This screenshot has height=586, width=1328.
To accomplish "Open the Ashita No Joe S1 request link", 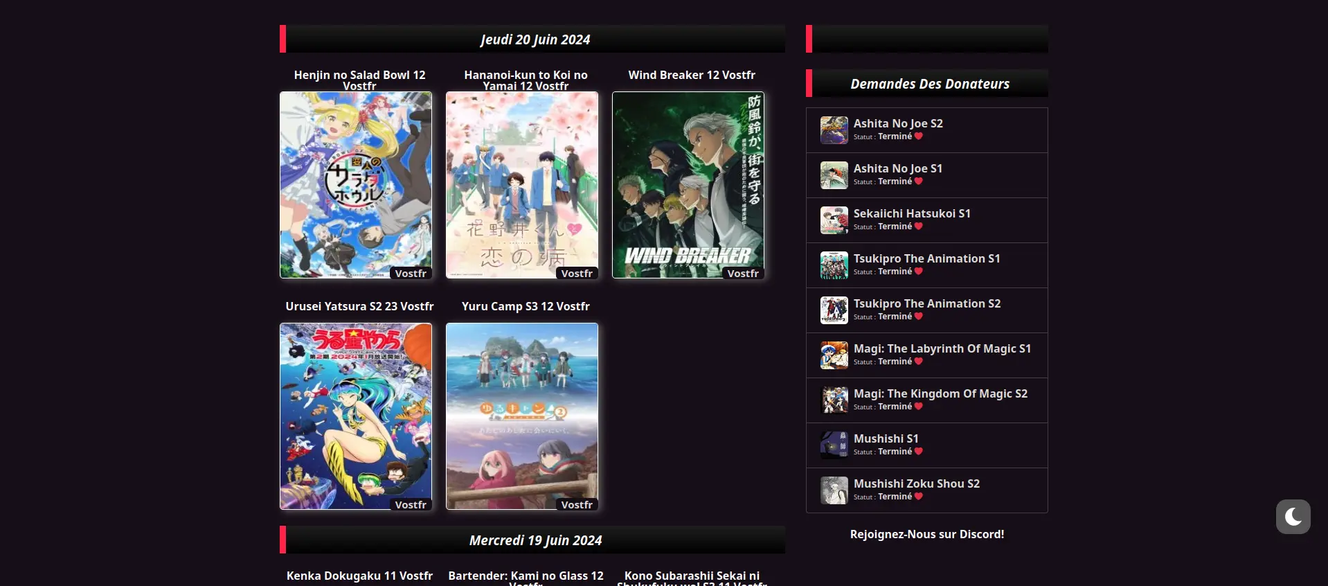I will [898, 168].
